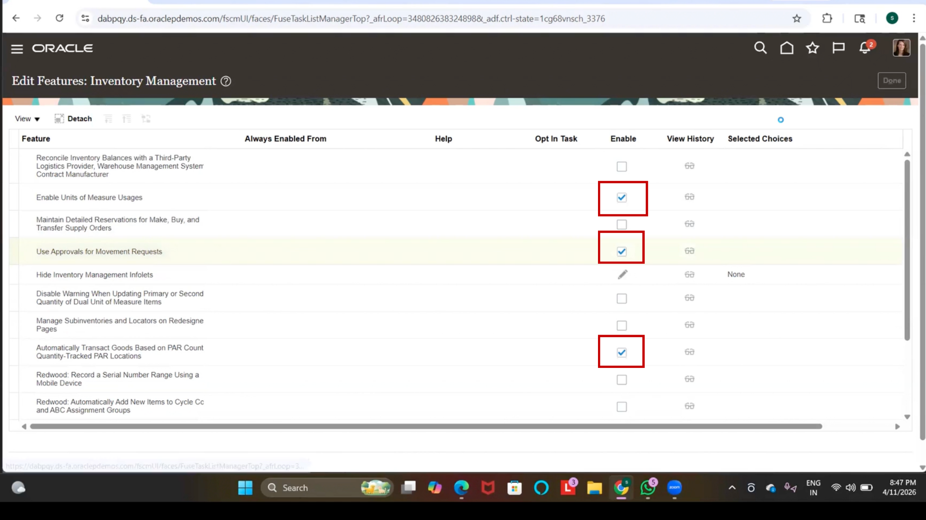Screen dimensions: 926x520
Task: View history for Redwood Cycle Count row
Action: point(690,406)
